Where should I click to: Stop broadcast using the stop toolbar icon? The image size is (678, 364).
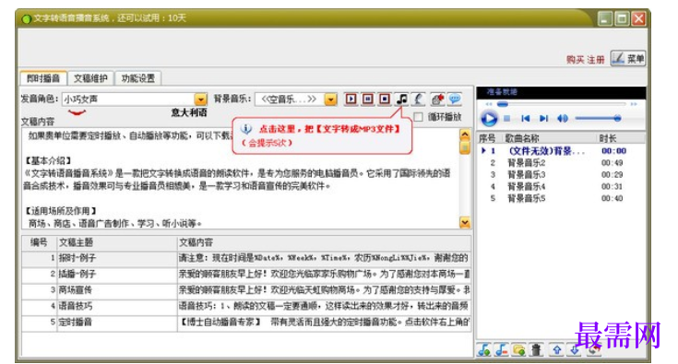click(x=385, y=100)
